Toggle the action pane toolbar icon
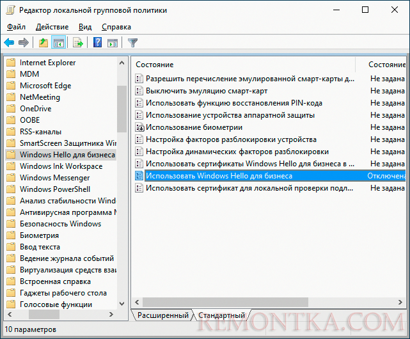The height and width of the screenshot is (339, 410). 113,42
